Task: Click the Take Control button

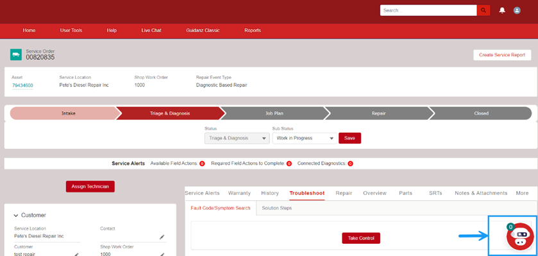Action: [361, 238]
